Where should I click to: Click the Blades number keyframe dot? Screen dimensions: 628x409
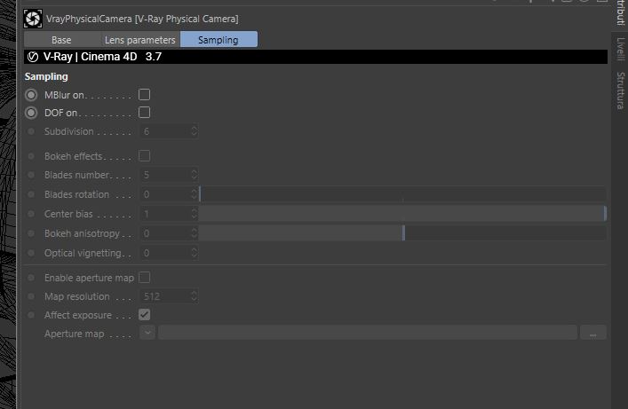[31, 175]
